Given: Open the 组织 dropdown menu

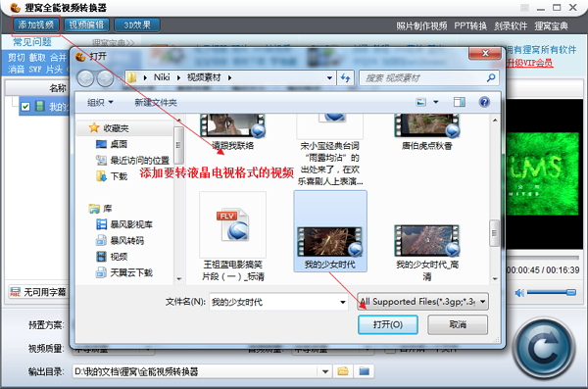Looking at the screenshot, I should [100, 103].
